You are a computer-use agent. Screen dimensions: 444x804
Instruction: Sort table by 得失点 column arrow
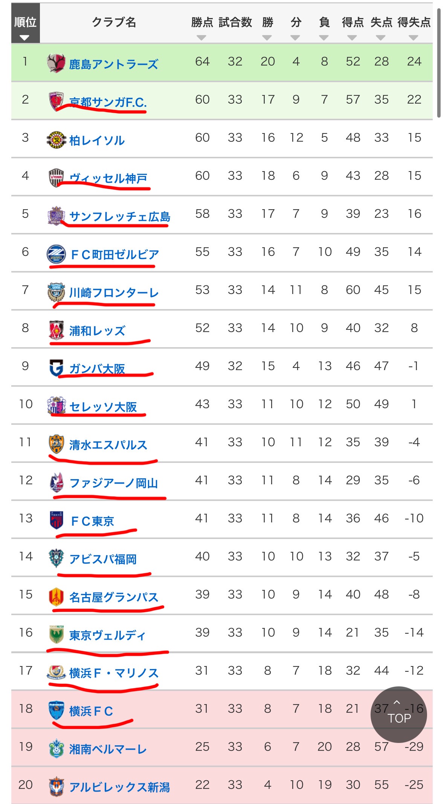click(413, 38)
